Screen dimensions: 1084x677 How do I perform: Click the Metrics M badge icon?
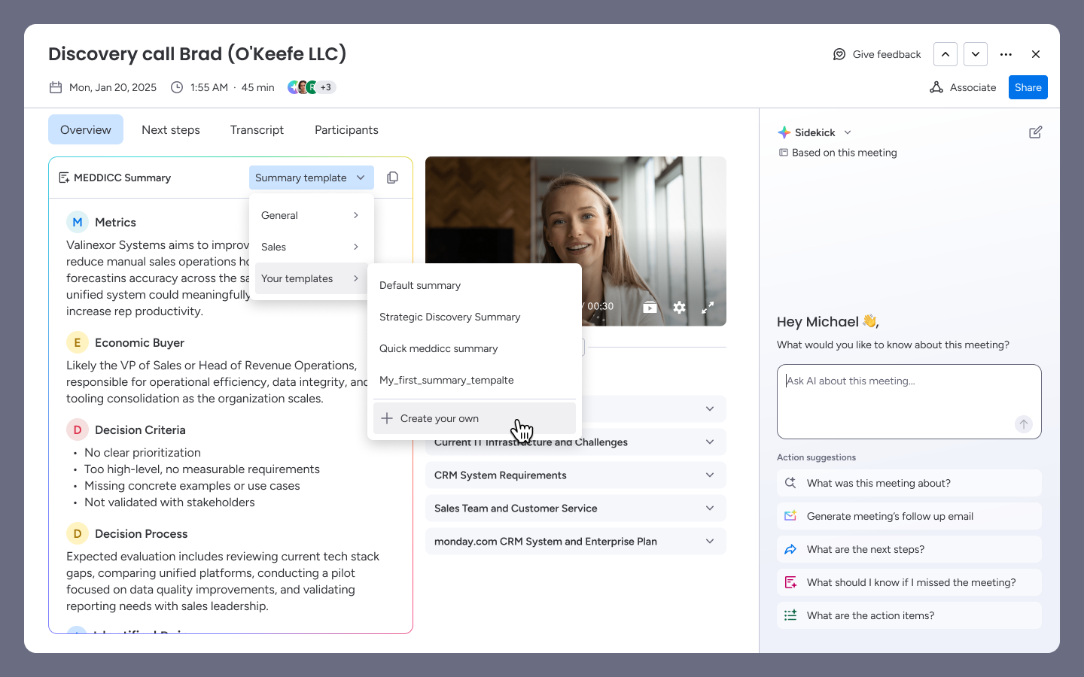(x=78, y=222)
